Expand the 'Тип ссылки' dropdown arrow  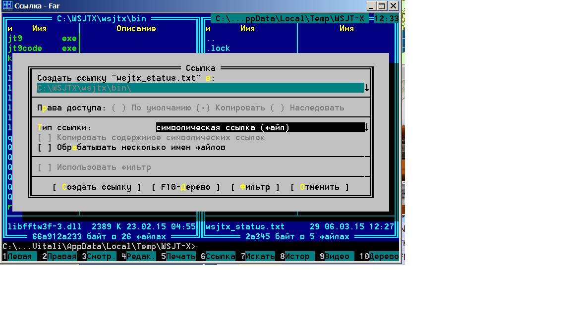coord(367,127)
